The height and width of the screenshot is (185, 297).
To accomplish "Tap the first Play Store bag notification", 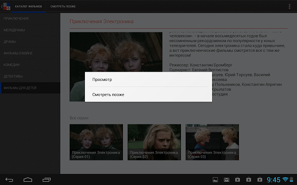I will [238, 179].
